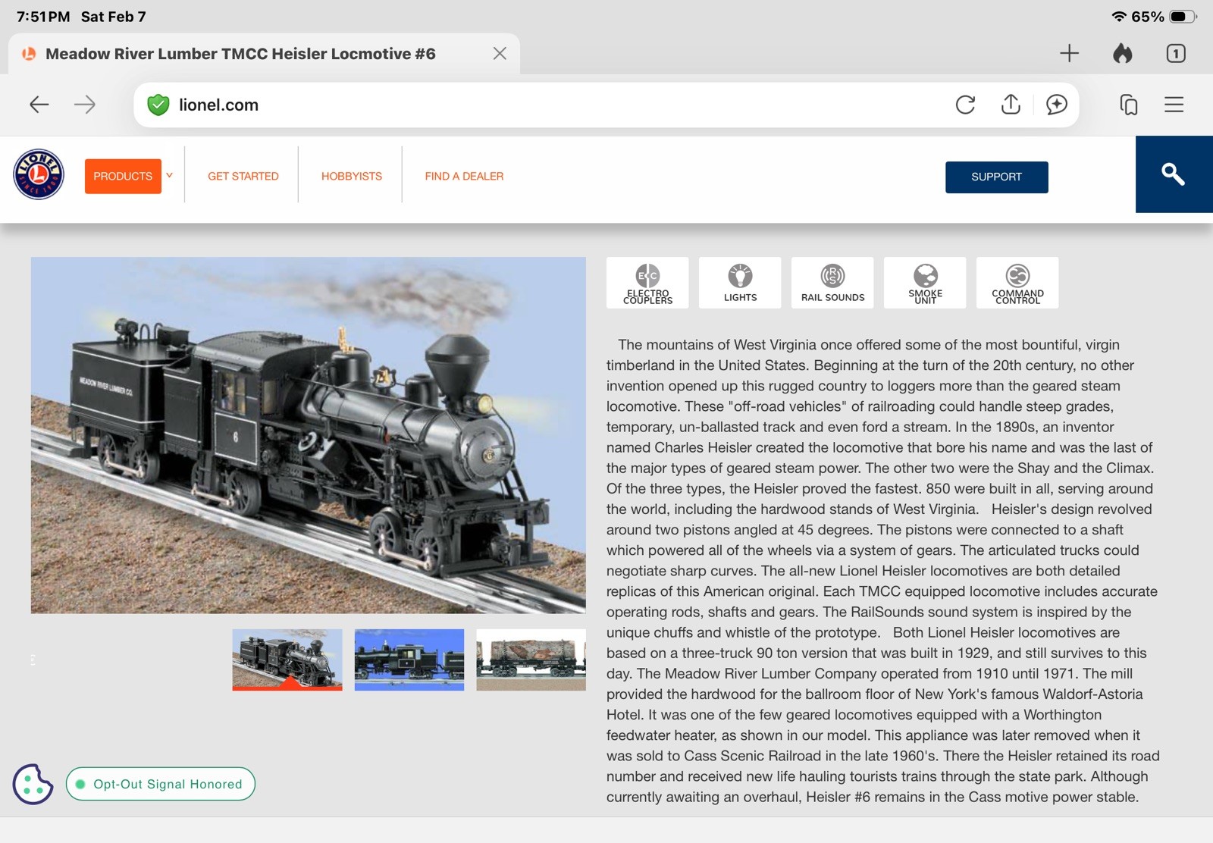Image resolution: width=1213 pixels, height=843 pixels.
Task: Open the AI chat sparkle icon
Action: point(1056,105)
